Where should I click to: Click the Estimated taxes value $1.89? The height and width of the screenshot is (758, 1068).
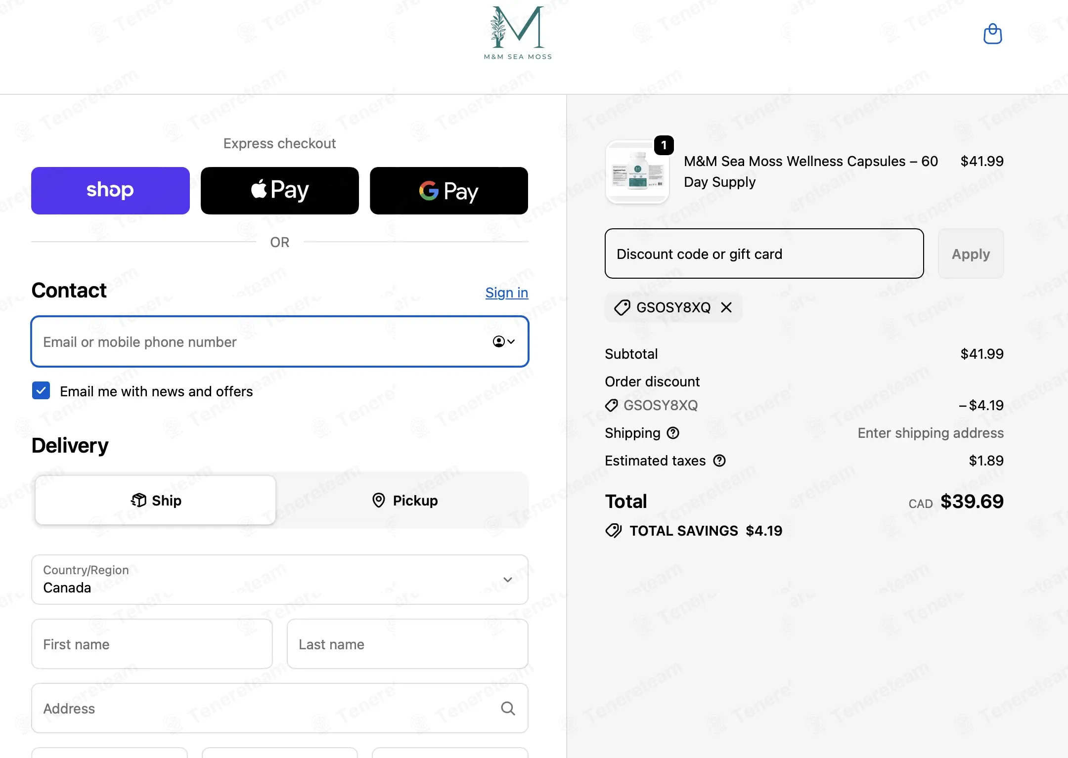pyautogui.click(x=986, y=461)
